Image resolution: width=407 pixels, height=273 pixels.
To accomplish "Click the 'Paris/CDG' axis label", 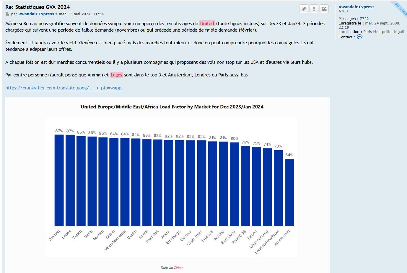I will [239, 237].
